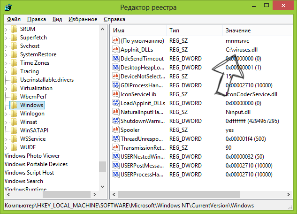
Task: Select the C:\viruses.dll value cell
Action: click(x=242, y=50)
